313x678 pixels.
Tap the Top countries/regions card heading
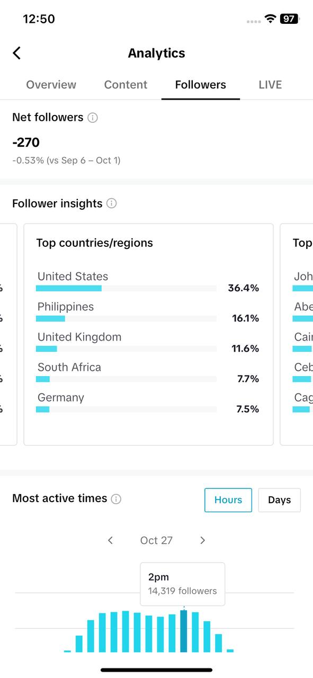(95, 243)
